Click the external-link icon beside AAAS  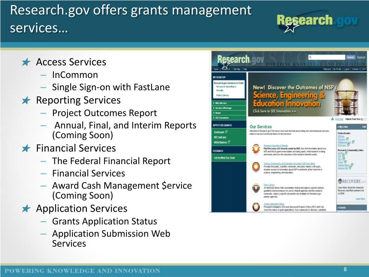[345, 162]
